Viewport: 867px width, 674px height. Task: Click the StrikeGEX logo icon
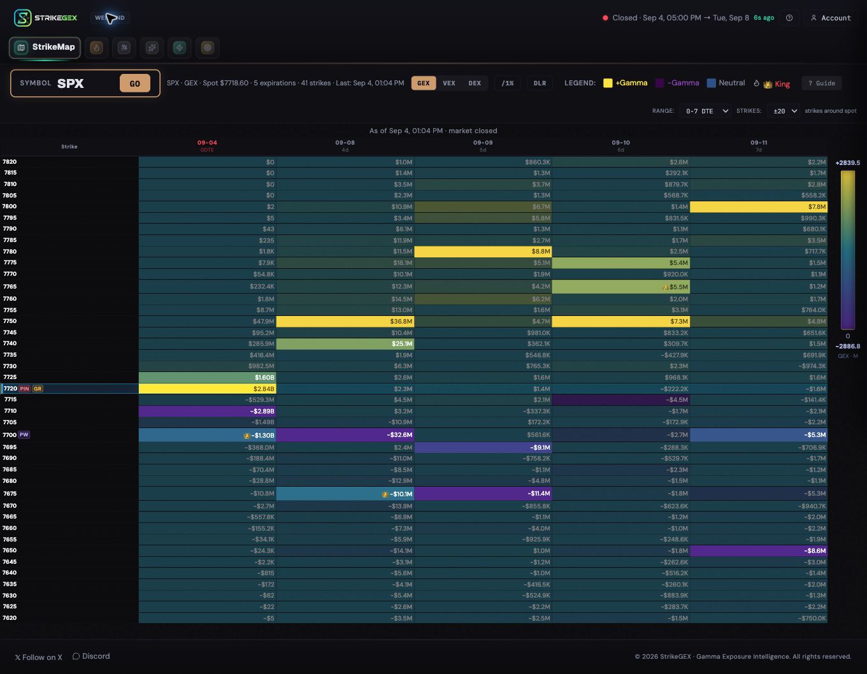coord(23,18)
